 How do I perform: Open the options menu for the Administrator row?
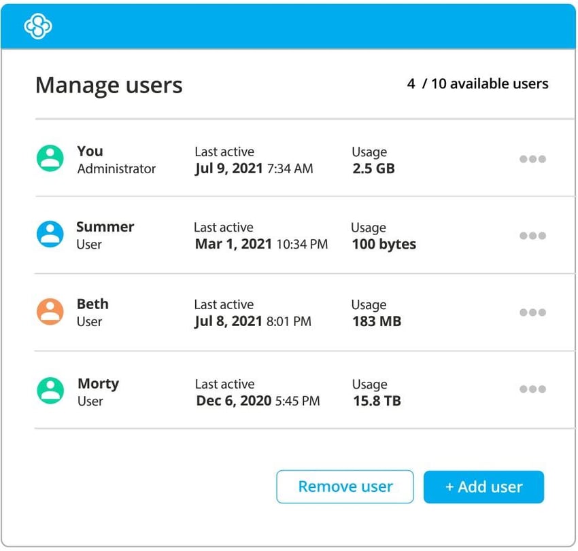click(532, 158)
